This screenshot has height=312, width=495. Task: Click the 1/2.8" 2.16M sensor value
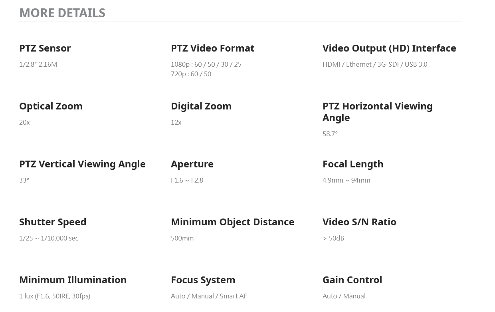[38, 64]
